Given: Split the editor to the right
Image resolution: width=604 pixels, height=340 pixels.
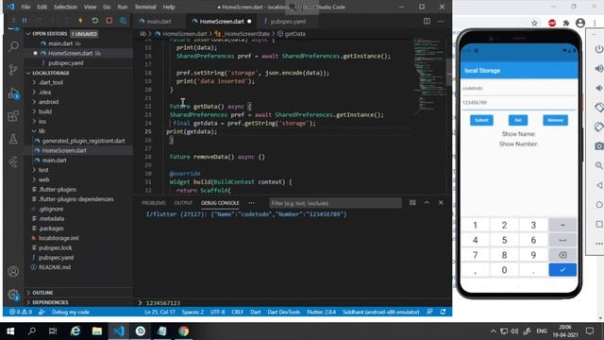Looking at the screenshot, I should tap(427, 21).
